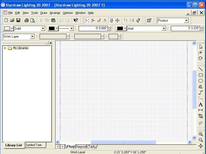Open the Options menu
The height and width of the screenshot is (154, 206).
(68, 13)
